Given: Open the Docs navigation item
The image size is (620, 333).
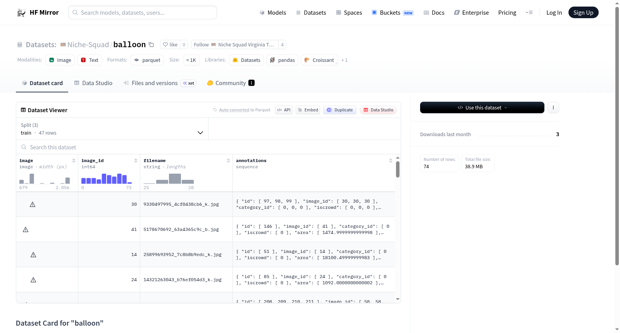Looking at the screenshot, I should [434, 12].
